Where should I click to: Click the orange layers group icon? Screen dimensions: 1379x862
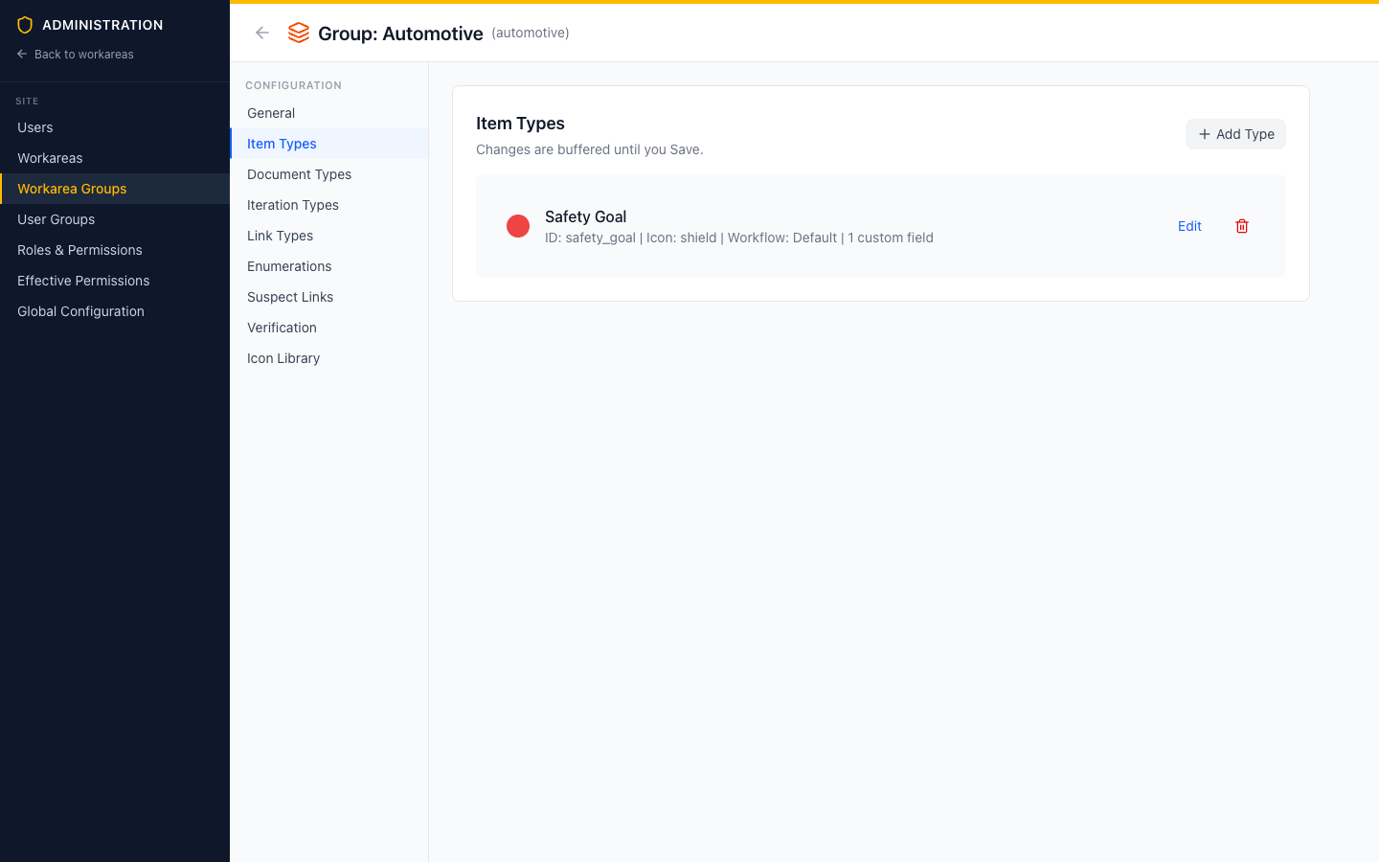(299, 33)
